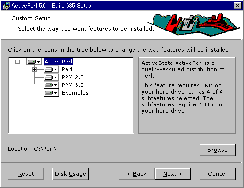
Task: Click the installer icon in the title bar
Action: [6, 6]
